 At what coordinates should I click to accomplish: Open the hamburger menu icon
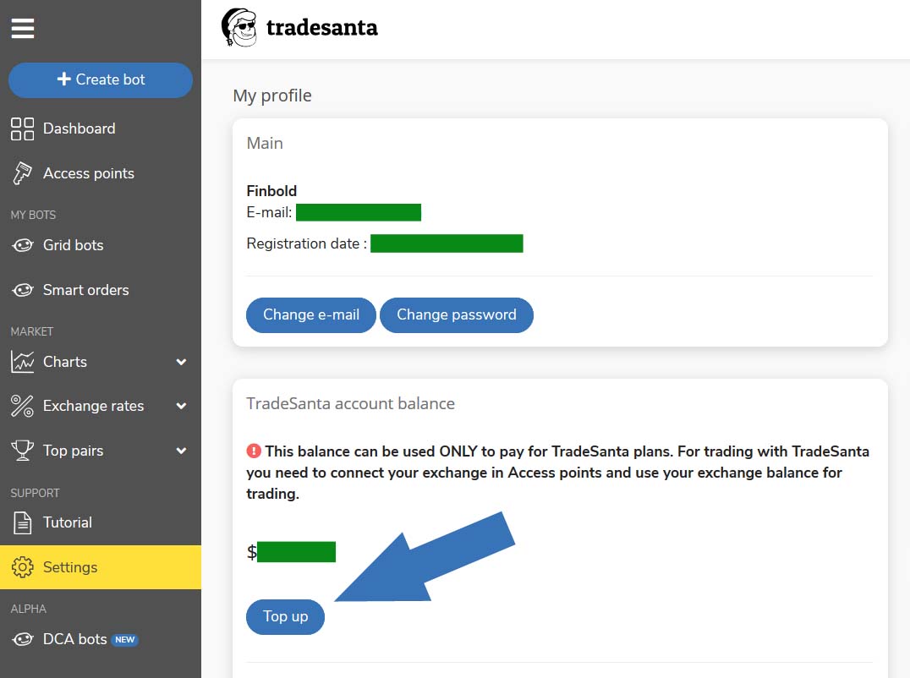[23, 29]
